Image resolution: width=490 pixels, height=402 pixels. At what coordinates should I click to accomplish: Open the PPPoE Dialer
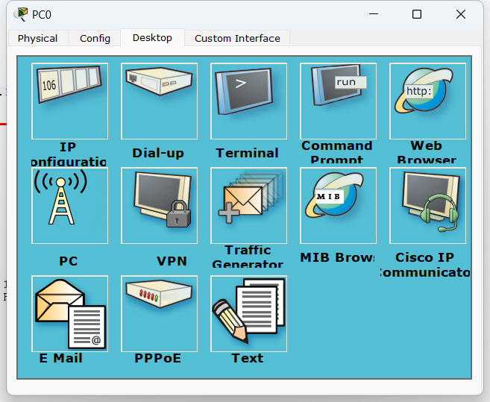point(159,314)
